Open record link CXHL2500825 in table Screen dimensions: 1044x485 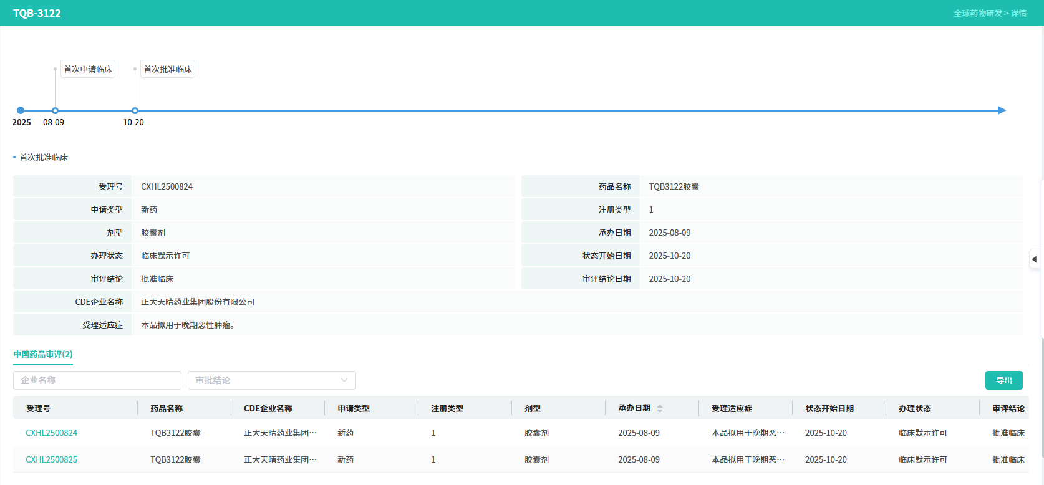coord(52,459)
